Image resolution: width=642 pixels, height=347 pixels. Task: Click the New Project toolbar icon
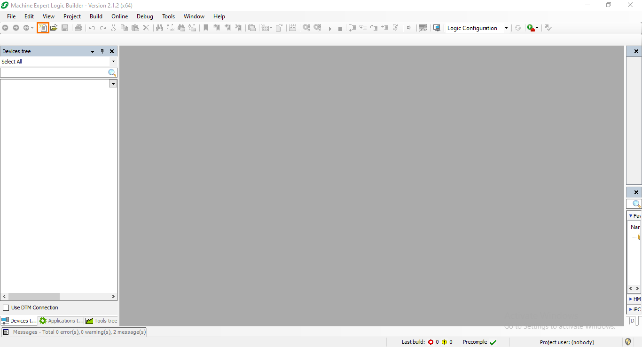[43, 28]
